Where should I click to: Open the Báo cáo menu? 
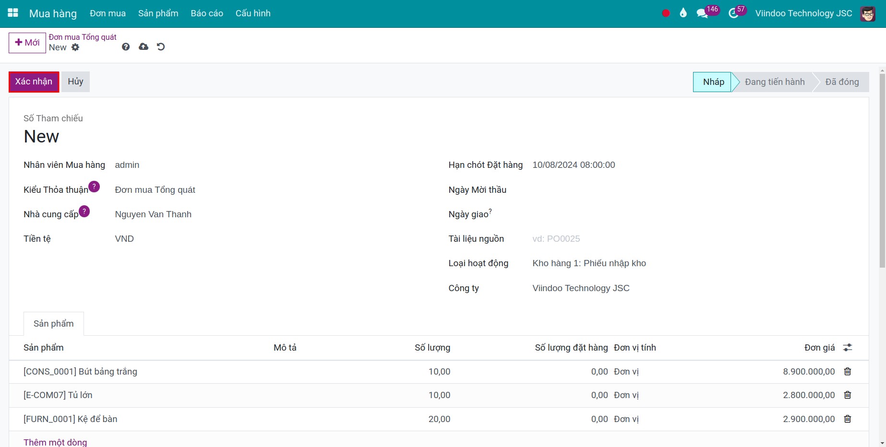(207, 13)
